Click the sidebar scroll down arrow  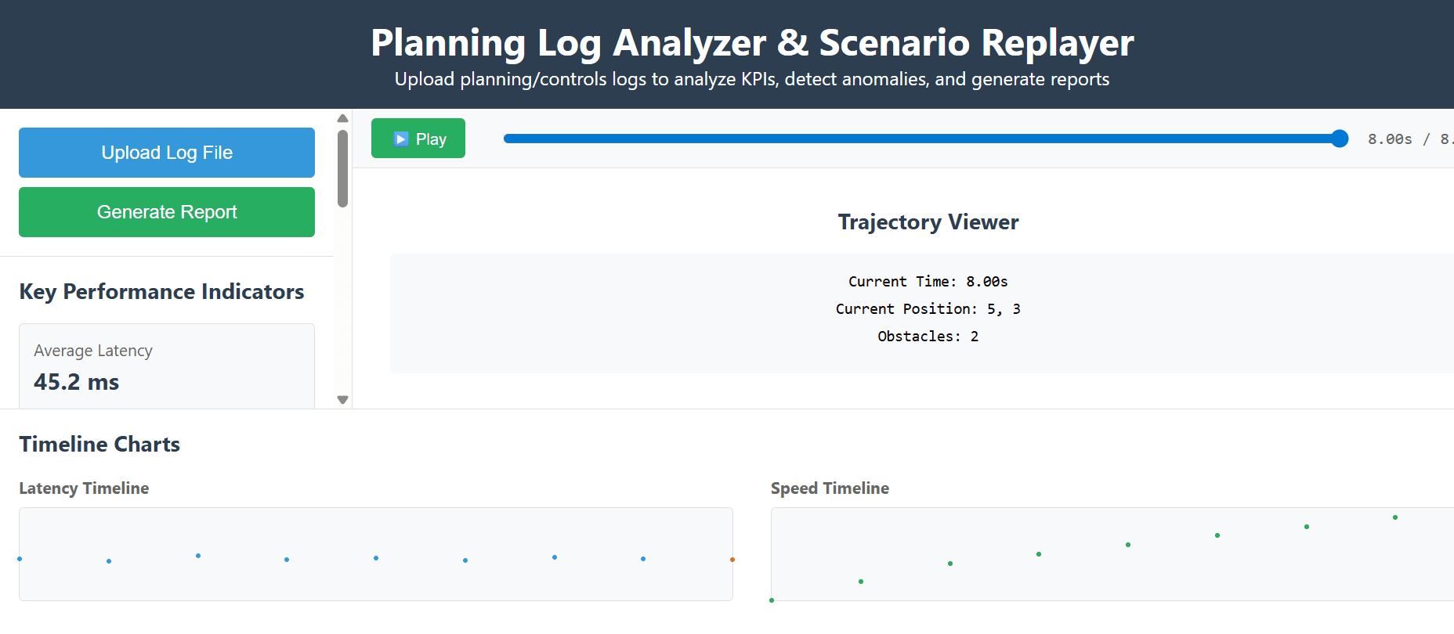tap(342, 400)
